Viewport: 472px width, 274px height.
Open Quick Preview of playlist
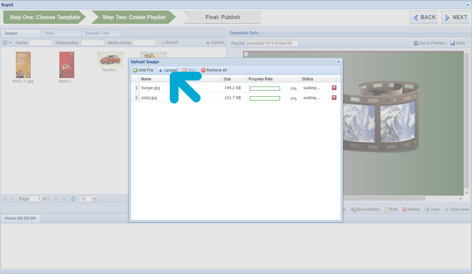pos(429,43)
